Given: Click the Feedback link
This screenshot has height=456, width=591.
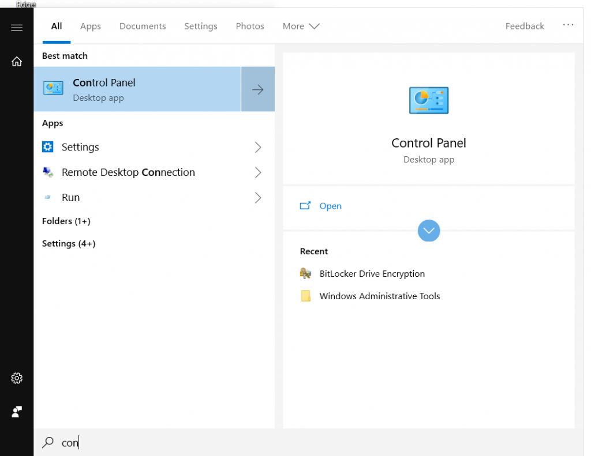Looking at the screenshot, I should click(525, 27).
